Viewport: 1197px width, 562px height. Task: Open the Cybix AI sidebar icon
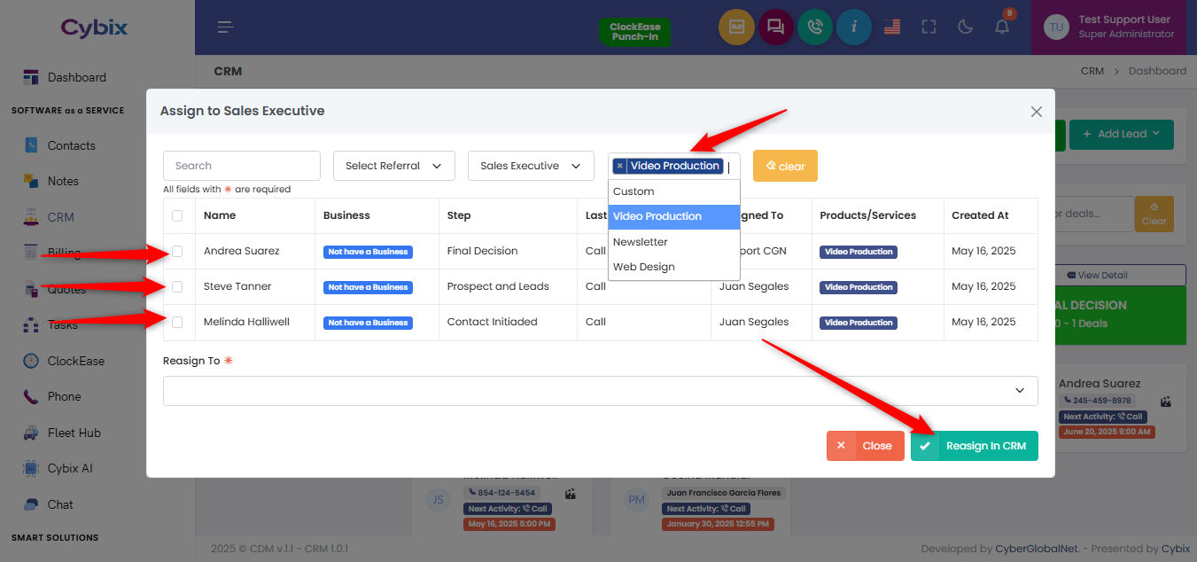32,468
